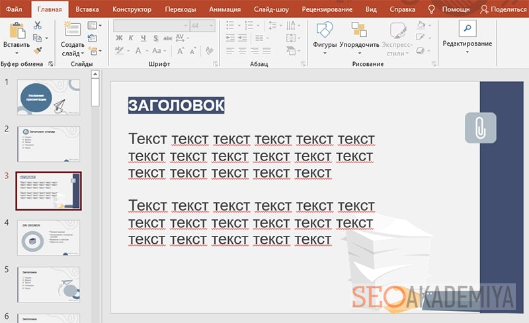
Task: Toggle italic (К) formatting
Action: [132, 38]
